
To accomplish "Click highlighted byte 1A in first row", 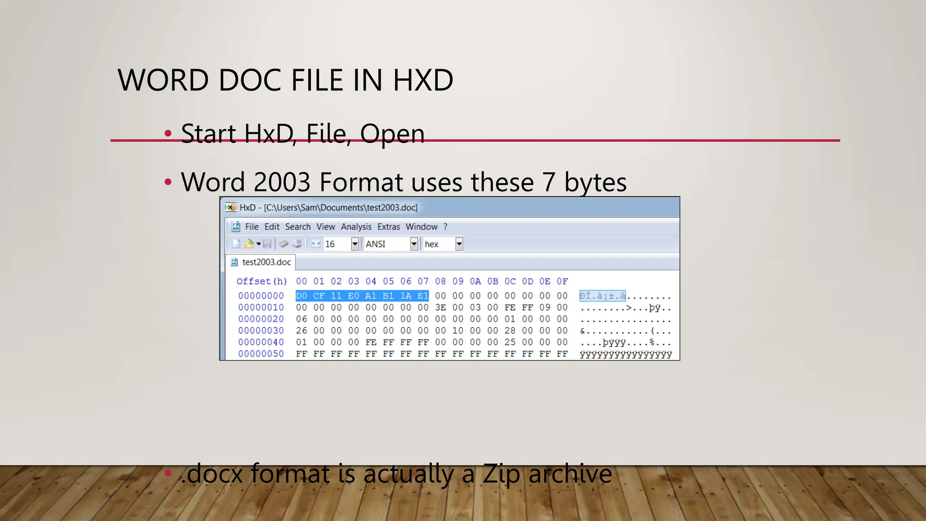I will (x=406, y=296).
